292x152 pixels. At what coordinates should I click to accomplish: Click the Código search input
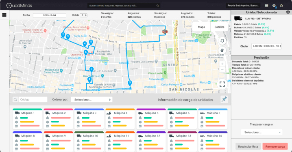[33, 99]
